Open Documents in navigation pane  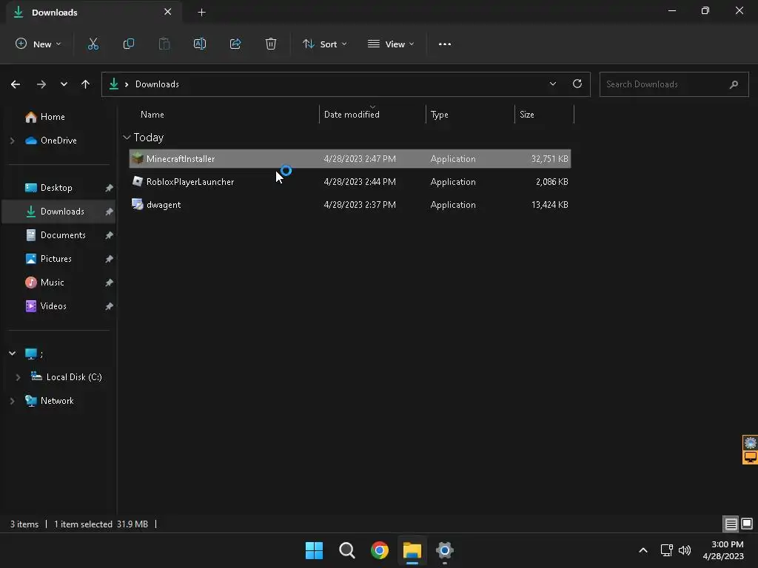(63, 235)
